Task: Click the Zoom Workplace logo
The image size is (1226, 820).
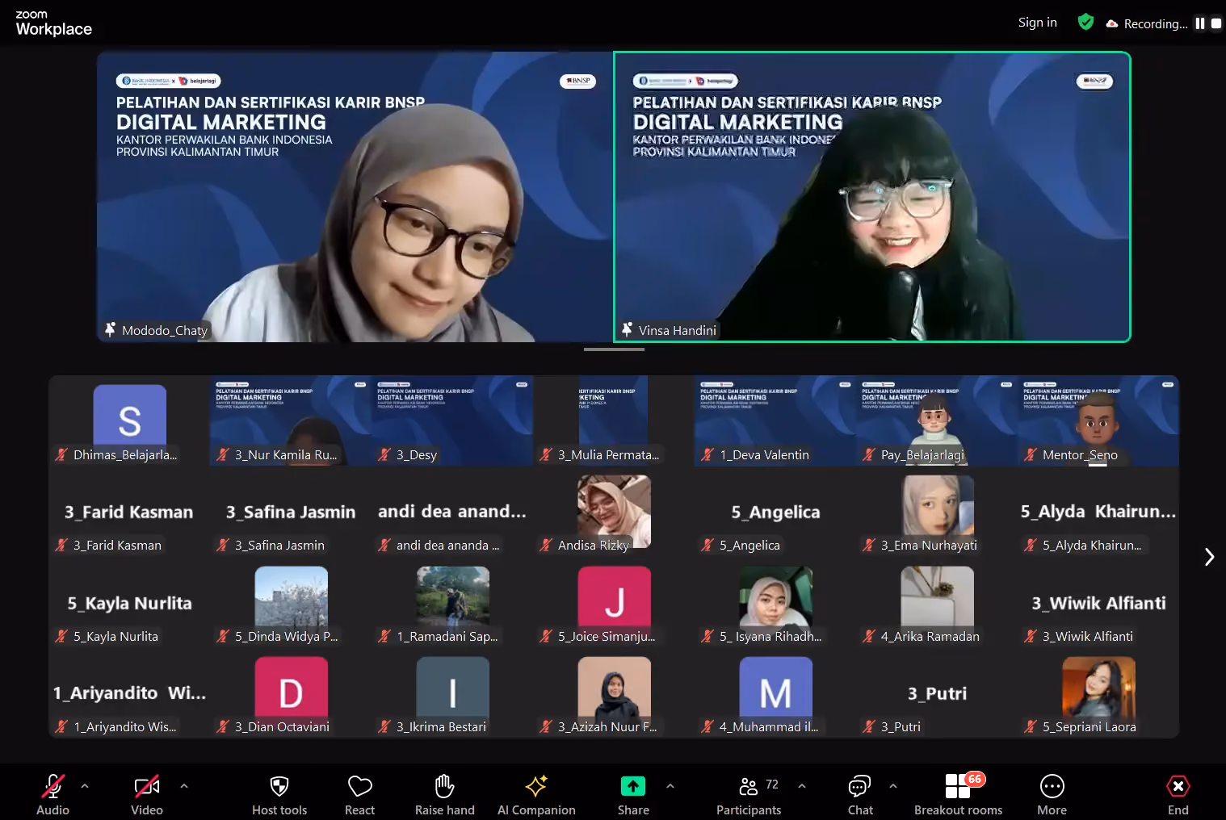Action: [x=53, y=23]
